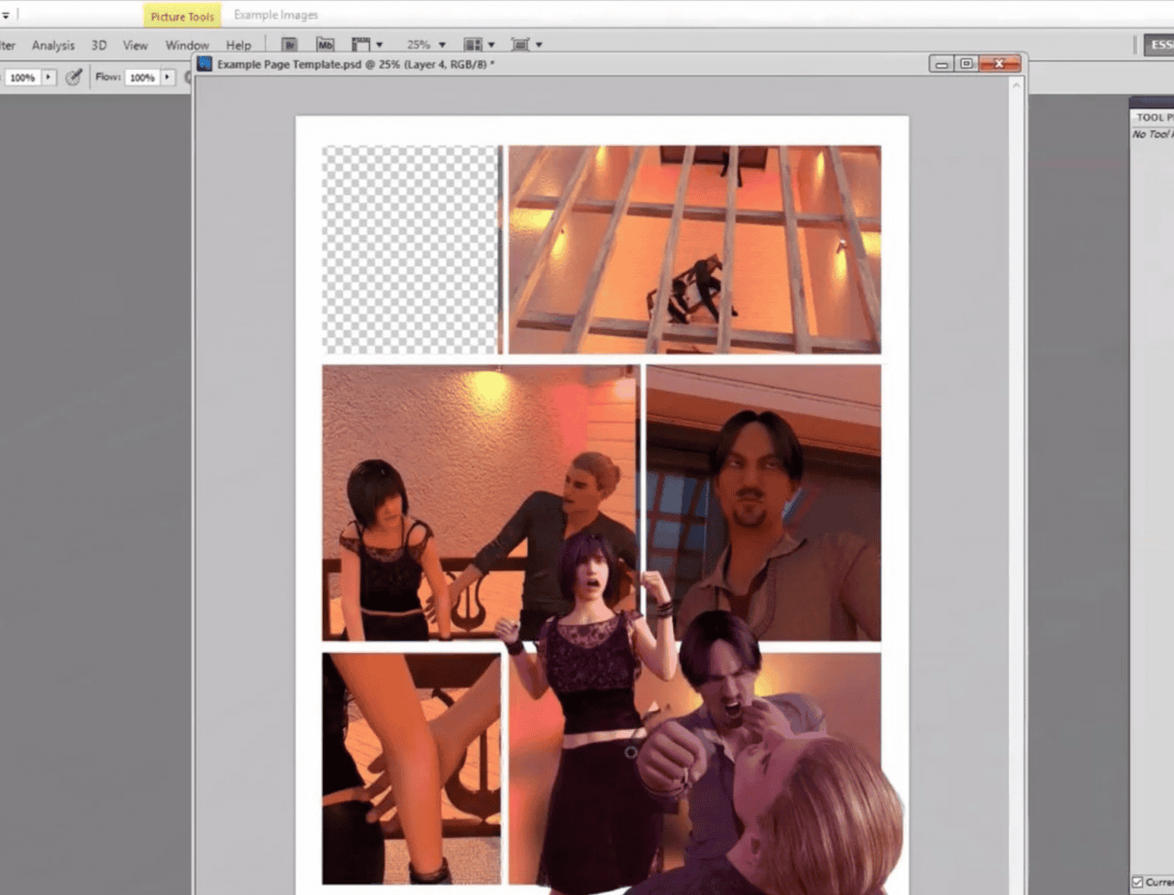This screenshot has height=895, width=1174.
Task: Click the Photoshop document icon in title bar
Action: (205, 64)
